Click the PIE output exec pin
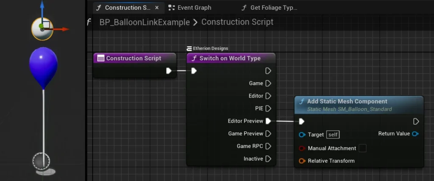This screenshot has width=434, height=181. (268, 109)
